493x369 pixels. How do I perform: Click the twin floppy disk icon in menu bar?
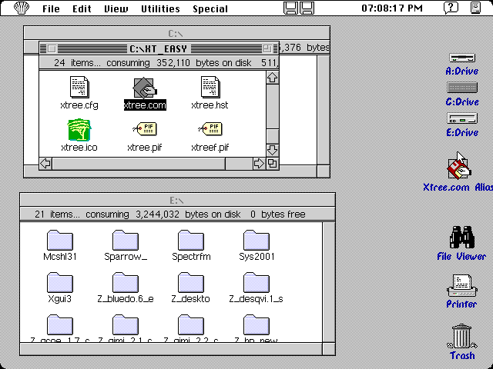[299, 8]
